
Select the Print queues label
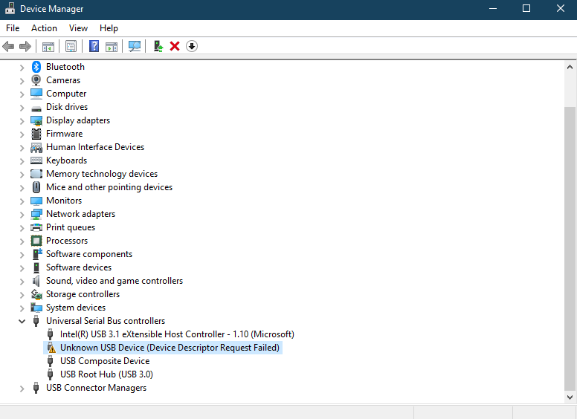[x=71, y=227]
